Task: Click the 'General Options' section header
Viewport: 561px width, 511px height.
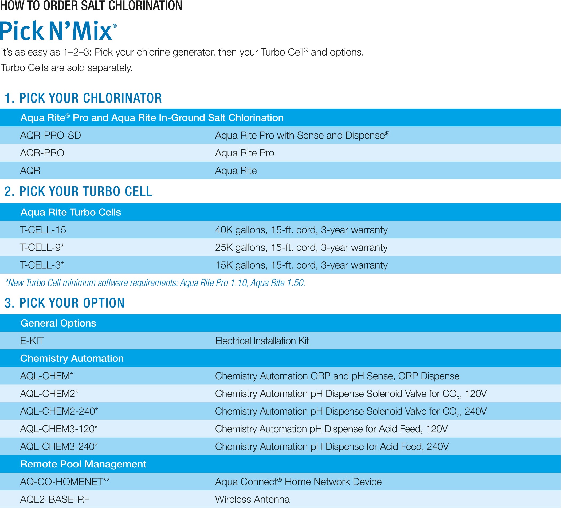Action: coord(58,323)
